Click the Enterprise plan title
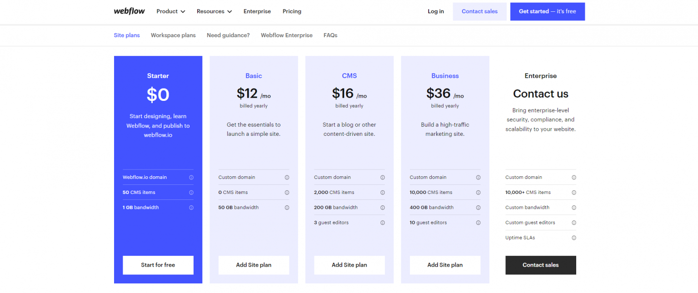 pos(541,76)
